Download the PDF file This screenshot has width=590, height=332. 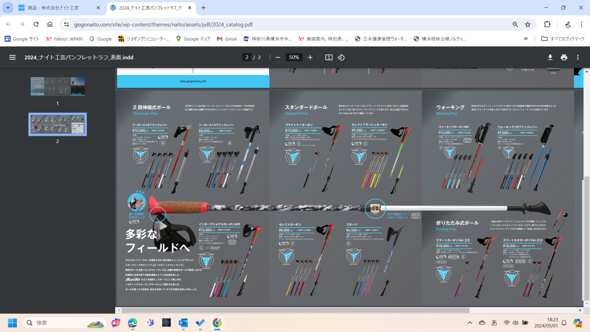pos(550,57)
